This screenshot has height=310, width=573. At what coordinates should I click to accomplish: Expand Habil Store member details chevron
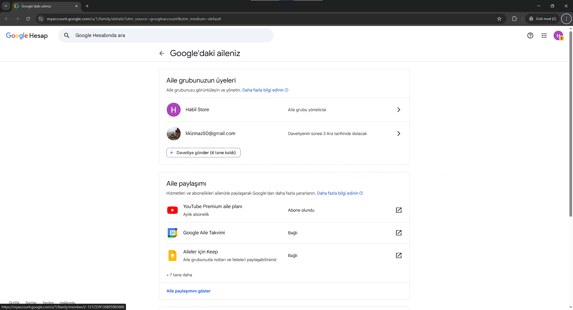point(398,110)
